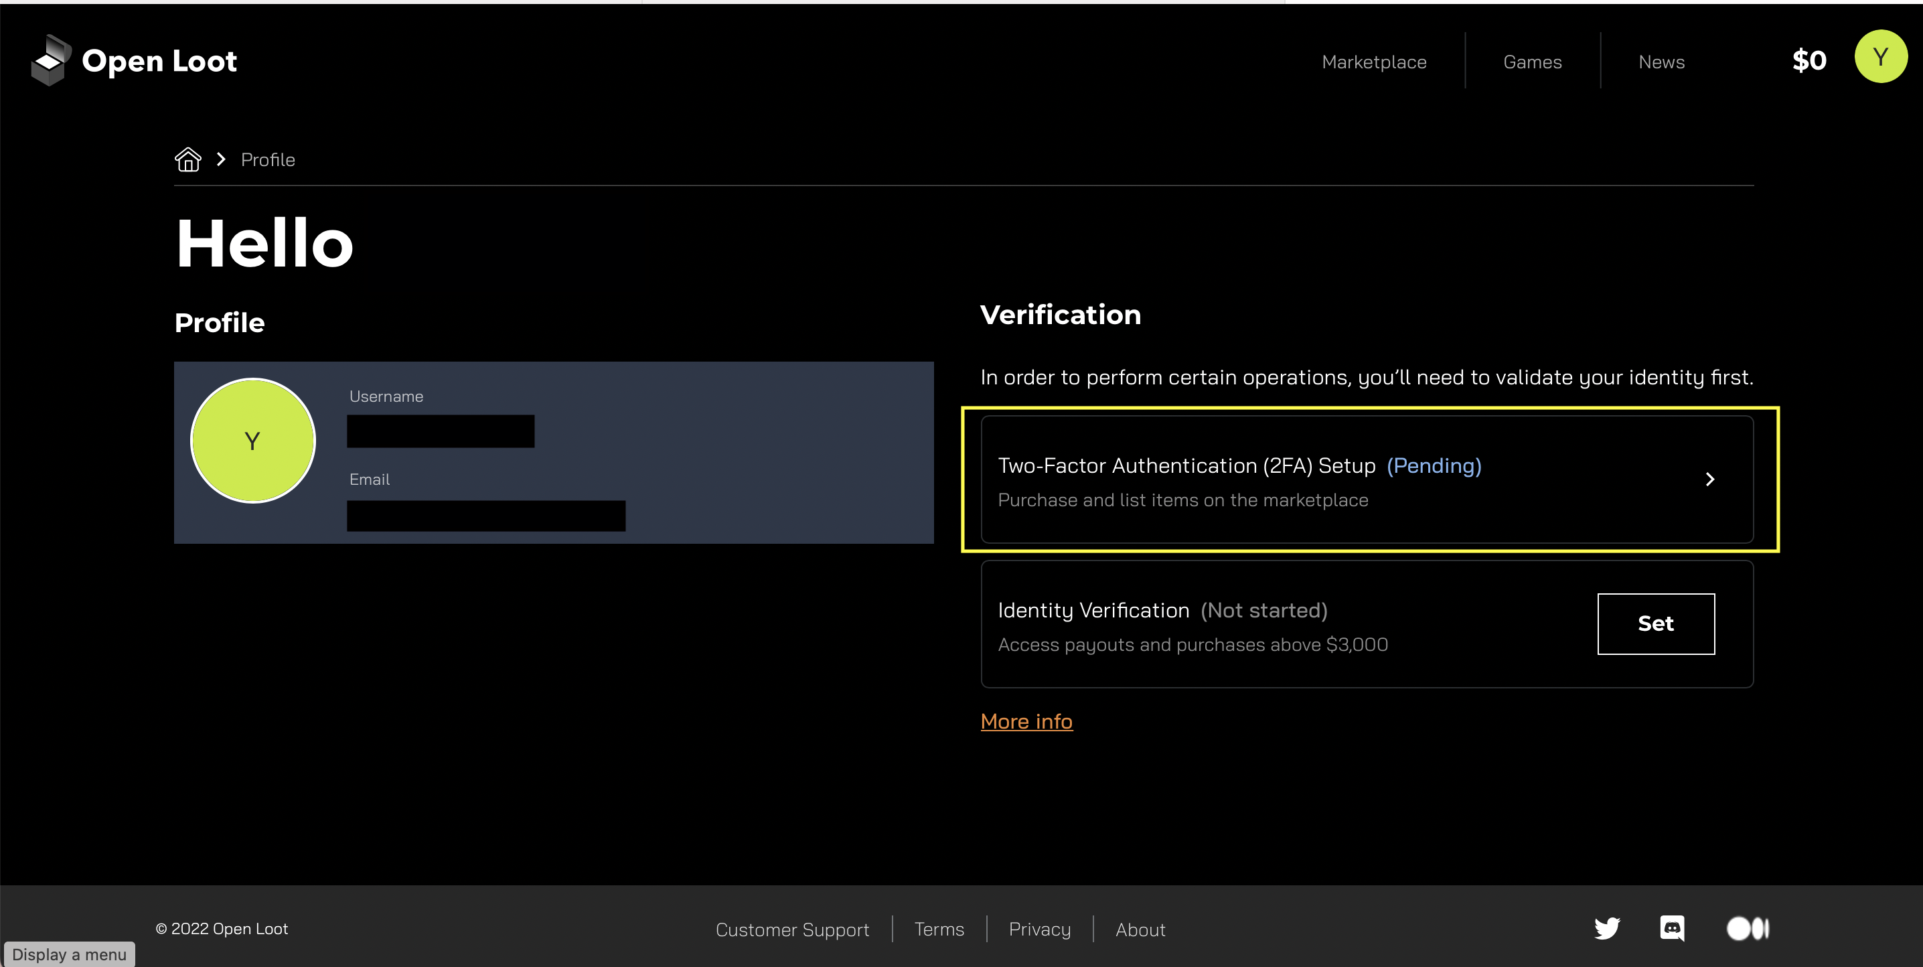Click the $0 balance display
This screenshot has height=967, width=1923.
(x=1809, y=60)
